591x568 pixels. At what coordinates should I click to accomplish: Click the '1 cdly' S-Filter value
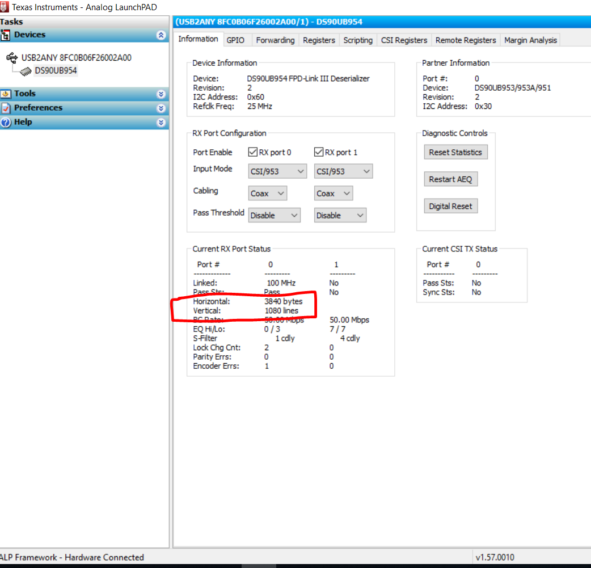285,338
